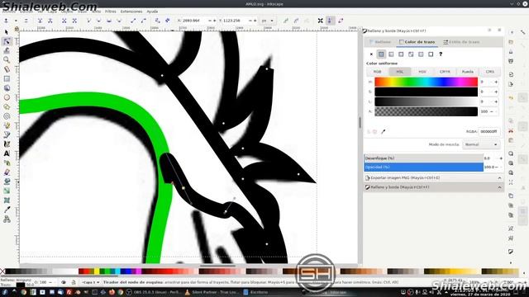Open the Modo de mezcla dropdown
Screen dimensions: 529x297
[481, 144]
